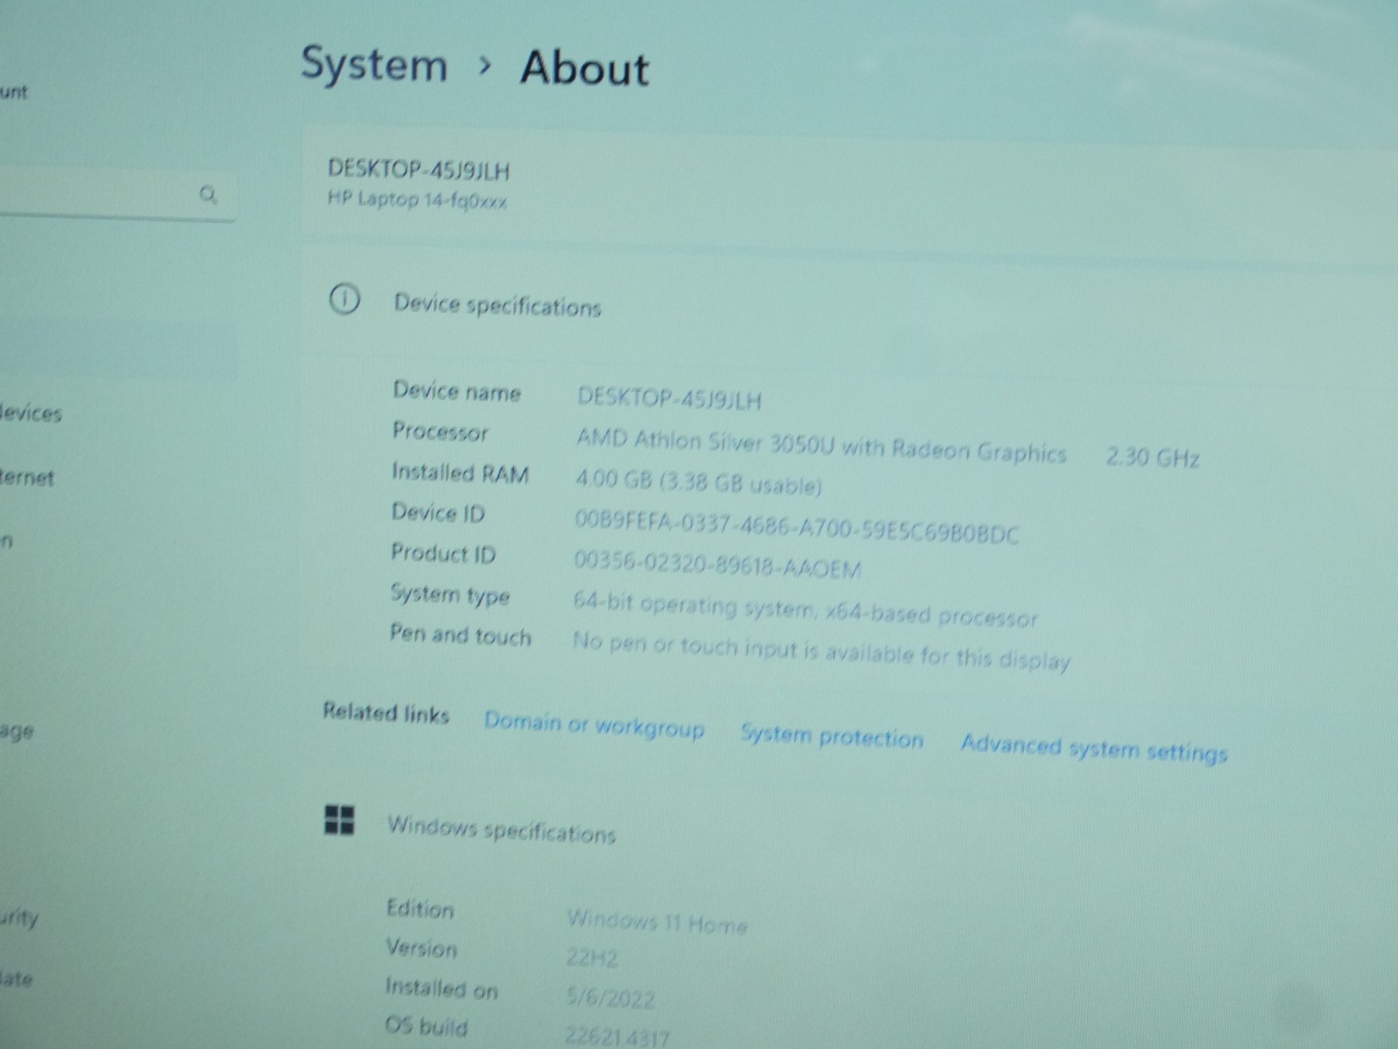Image resolution: width=1398 pixels, height=1049 pixels.
Task: Click the Edition label
Action: click(420, 909)
